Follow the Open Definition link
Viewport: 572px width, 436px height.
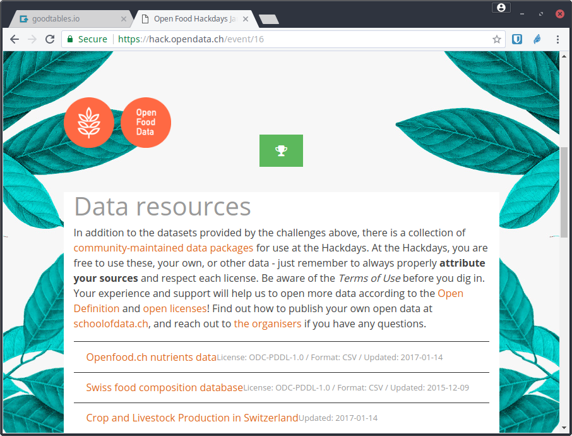pos(268,301)
